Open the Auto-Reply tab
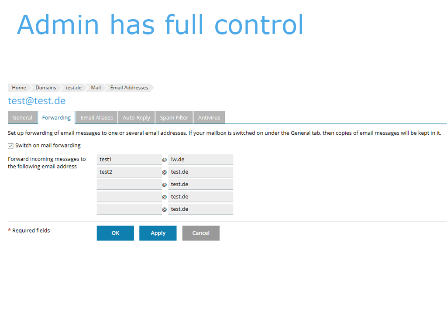The image size is (447, 335). [136, 117]
